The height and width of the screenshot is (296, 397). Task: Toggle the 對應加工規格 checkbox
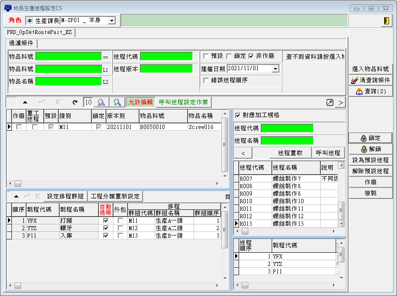pyautogui.click(x=238, y=115)
